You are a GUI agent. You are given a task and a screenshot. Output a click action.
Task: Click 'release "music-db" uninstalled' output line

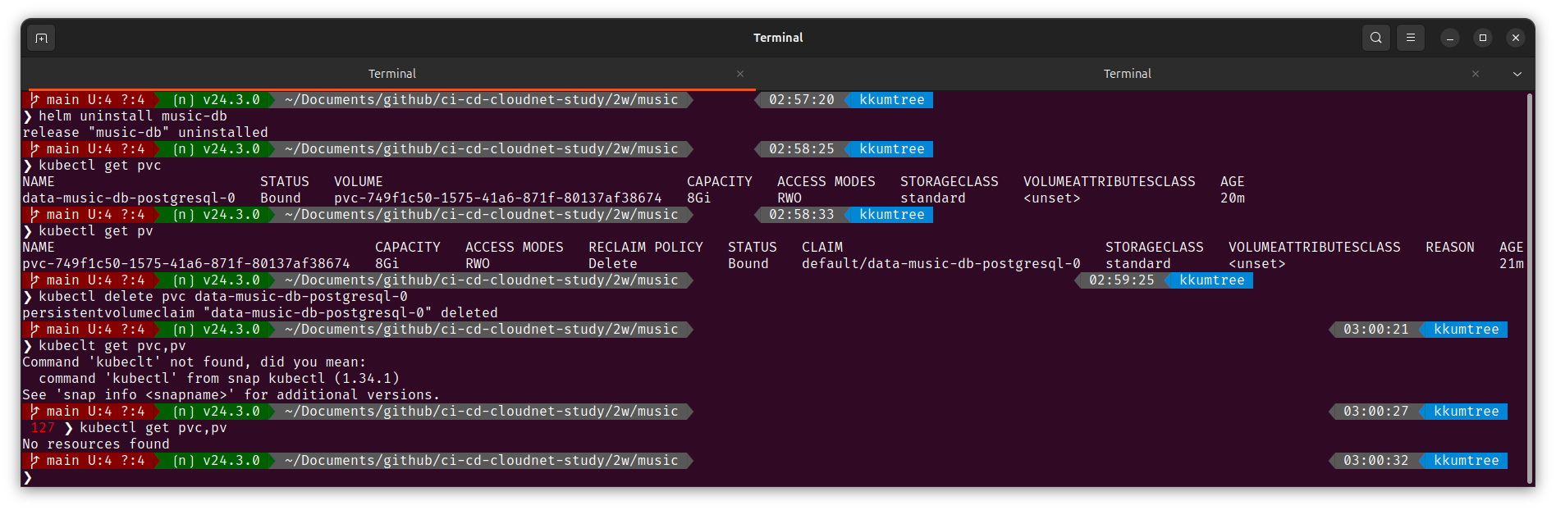tap(145, 133)
